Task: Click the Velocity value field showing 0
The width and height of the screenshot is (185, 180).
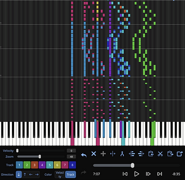Action: 71,150
